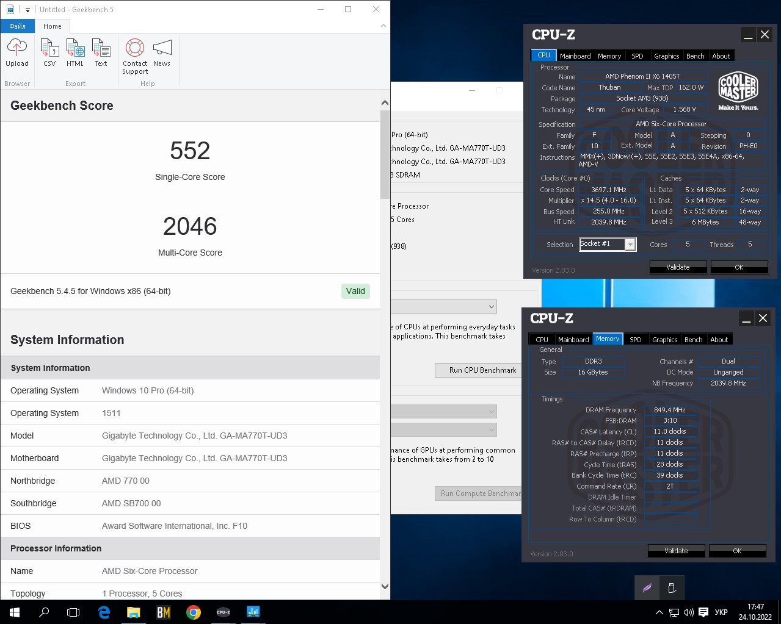Screen dimensions: 781x624
Task: Open clock showing 17:47
Action: coord(755,612)
